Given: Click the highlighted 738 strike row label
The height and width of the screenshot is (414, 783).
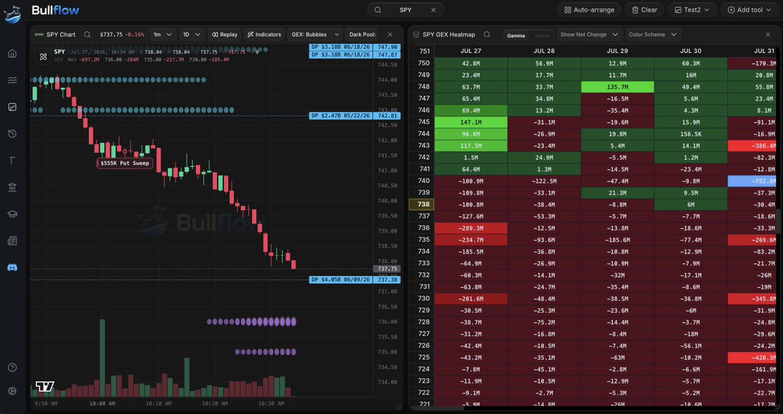Looking at the screenshot, I should coord(422,204).
